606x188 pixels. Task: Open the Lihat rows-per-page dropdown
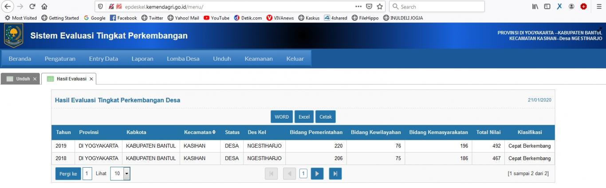[x=120, y=174]
